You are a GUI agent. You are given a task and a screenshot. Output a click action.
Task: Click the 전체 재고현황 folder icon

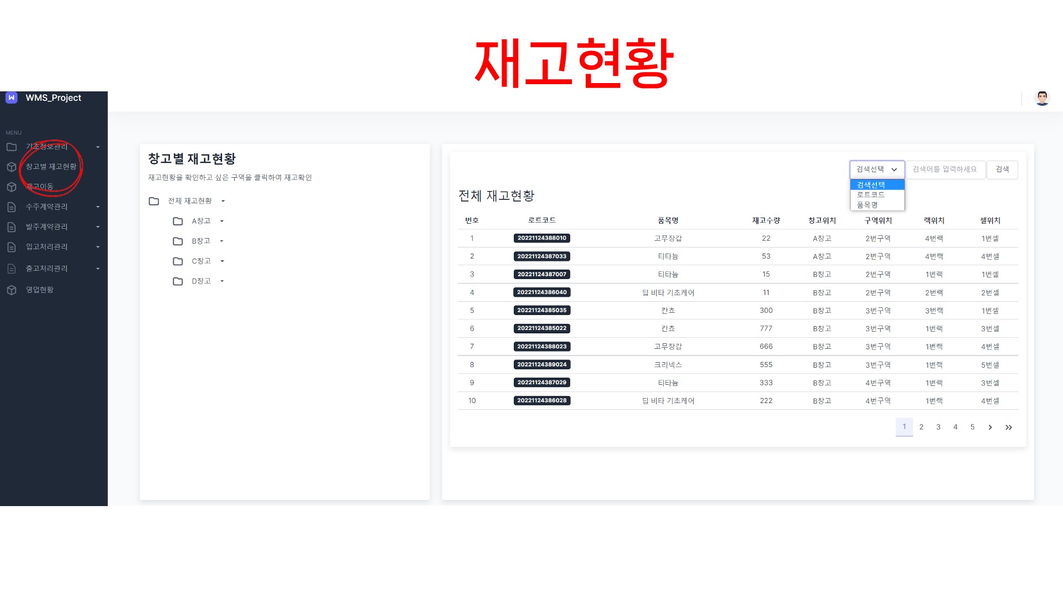point(154,201)
